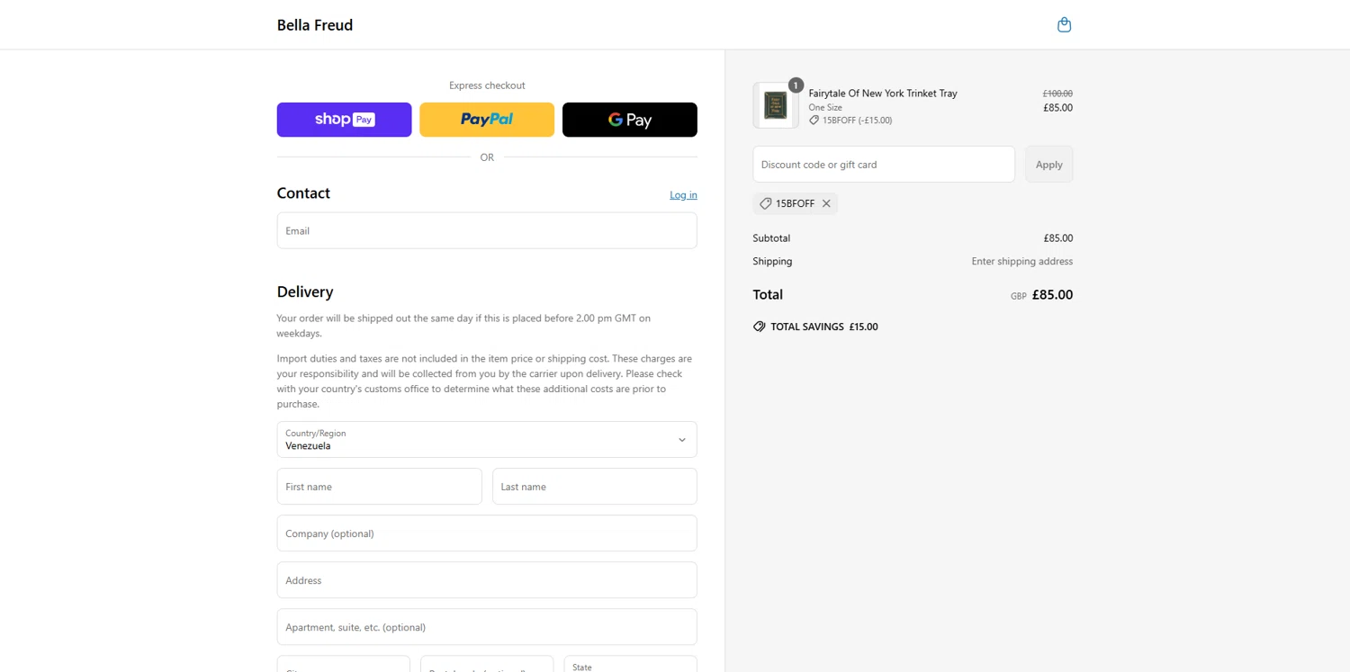The width and height of the screenshot is (1350, 672).
Task: Click the One Size variant text
Action: point(825,108)
